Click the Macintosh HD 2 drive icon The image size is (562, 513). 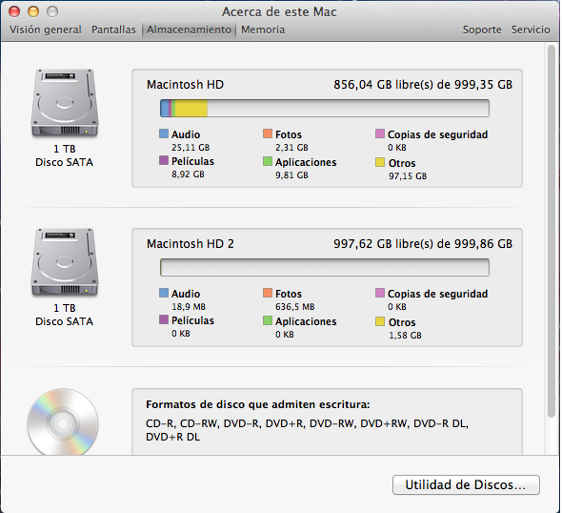pyautogui.click(x=65, y=262)
